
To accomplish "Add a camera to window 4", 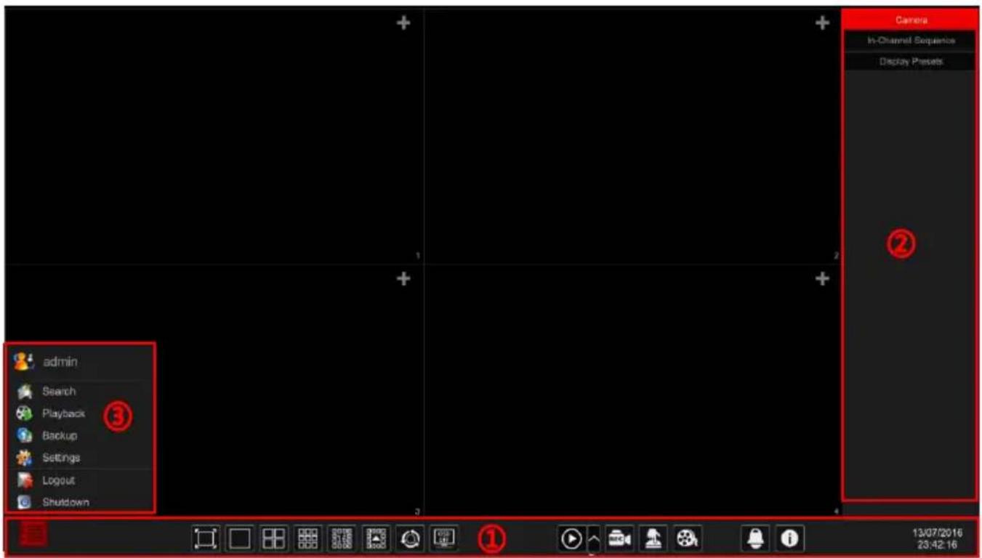I will point(822,279).
